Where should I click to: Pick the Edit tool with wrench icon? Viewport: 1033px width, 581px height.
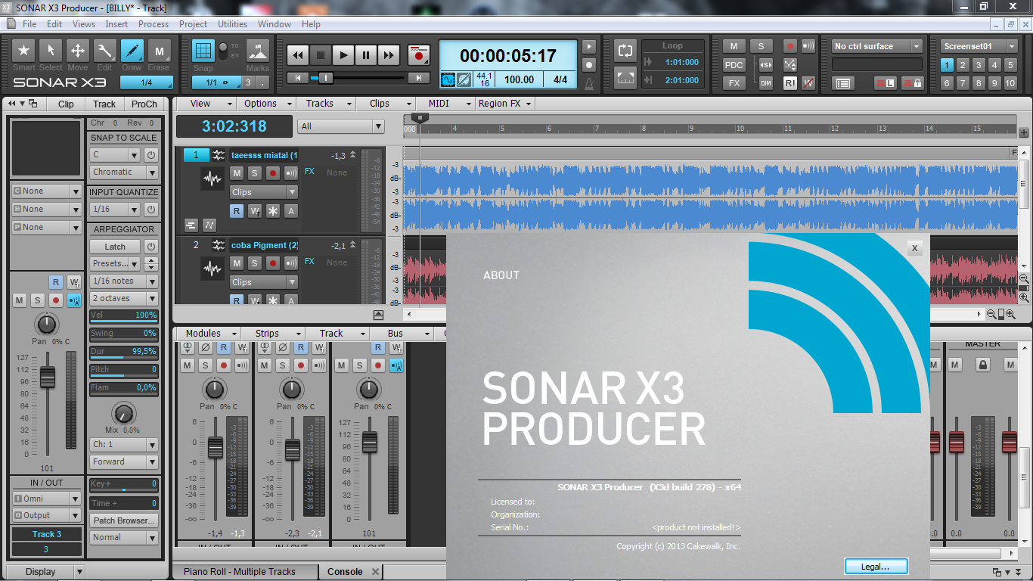point(104,51)
